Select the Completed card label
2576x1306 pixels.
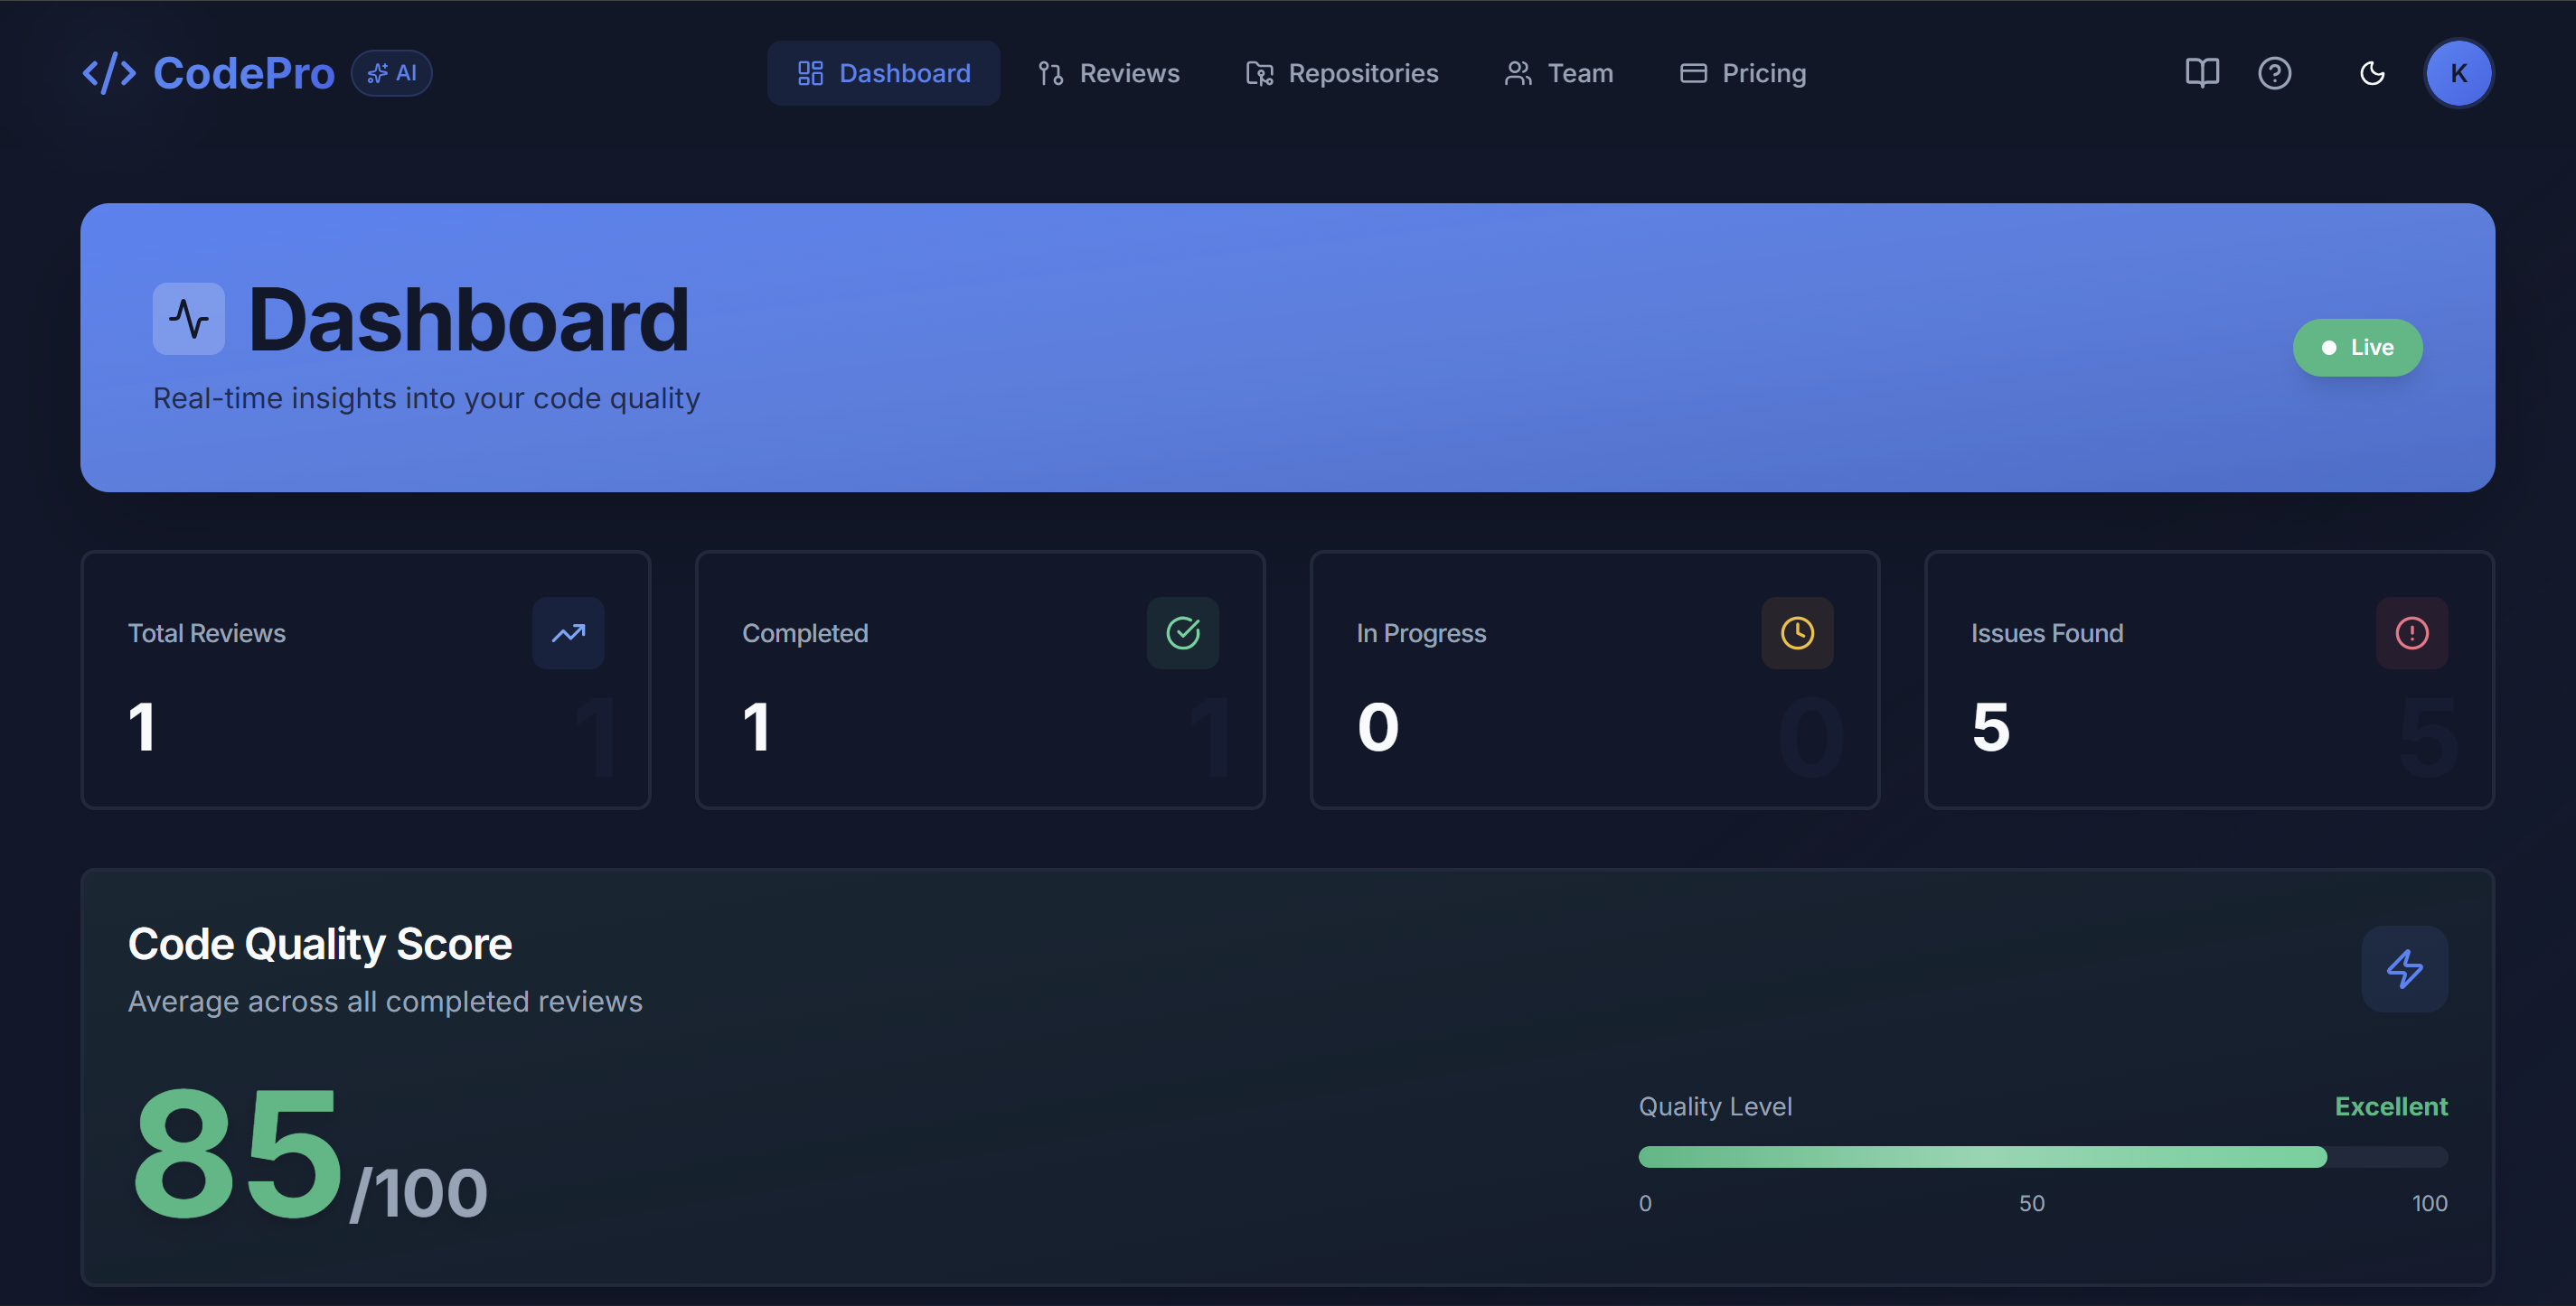pos(805,633)
